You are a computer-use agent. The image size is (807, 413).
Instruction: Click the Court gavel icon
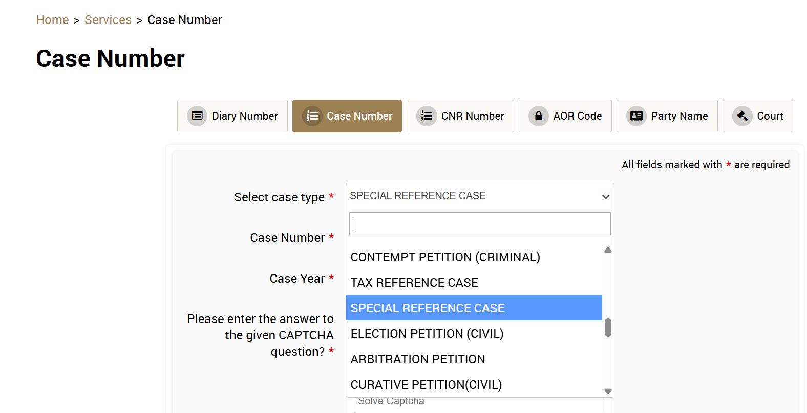(742, 116)
